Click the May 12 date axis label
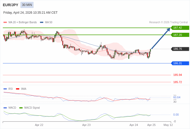Screen dimensions: 190x129 [168, 125]
